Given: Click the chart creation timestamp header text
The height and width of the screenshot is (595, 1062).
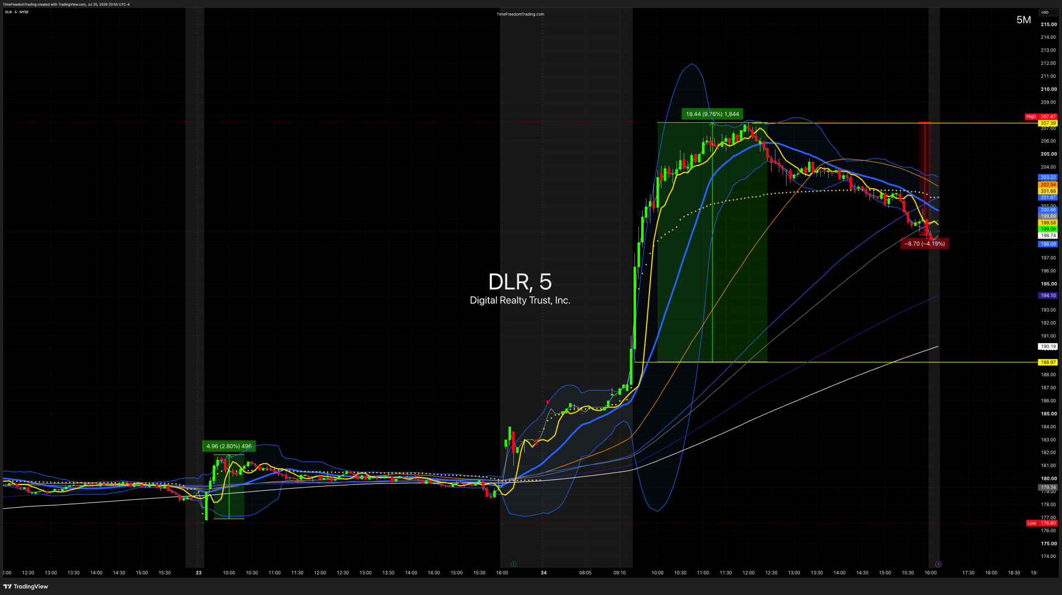Looking at the screenshot, I should coord(66,4).
